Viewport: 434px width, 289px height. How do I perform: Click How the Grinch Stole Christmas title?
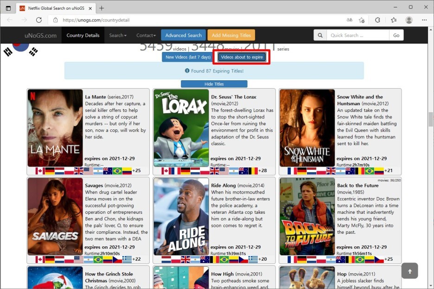[x=109, y=277]
